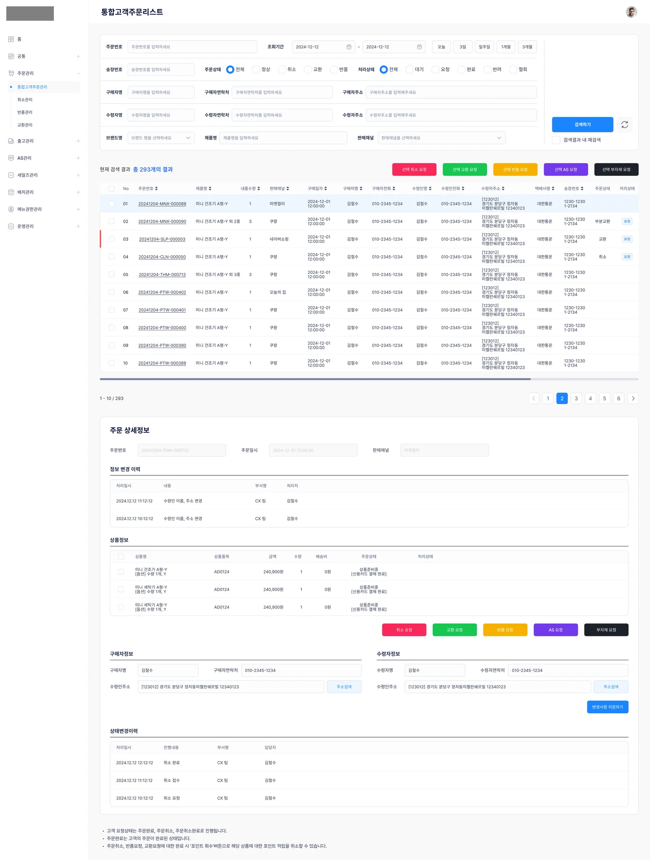Select 대기 processing status radio
650x860 pixels.
point(409,70)
